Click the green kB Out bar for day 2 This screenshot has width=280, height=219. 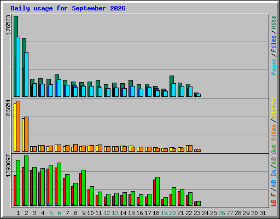26,181
